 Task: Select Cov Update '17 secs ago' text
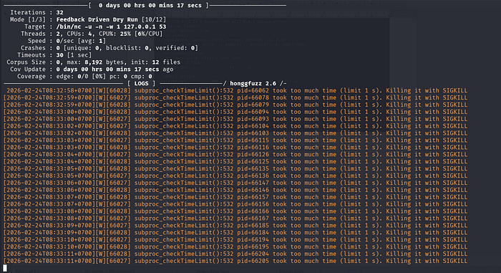tap(154, 69)
